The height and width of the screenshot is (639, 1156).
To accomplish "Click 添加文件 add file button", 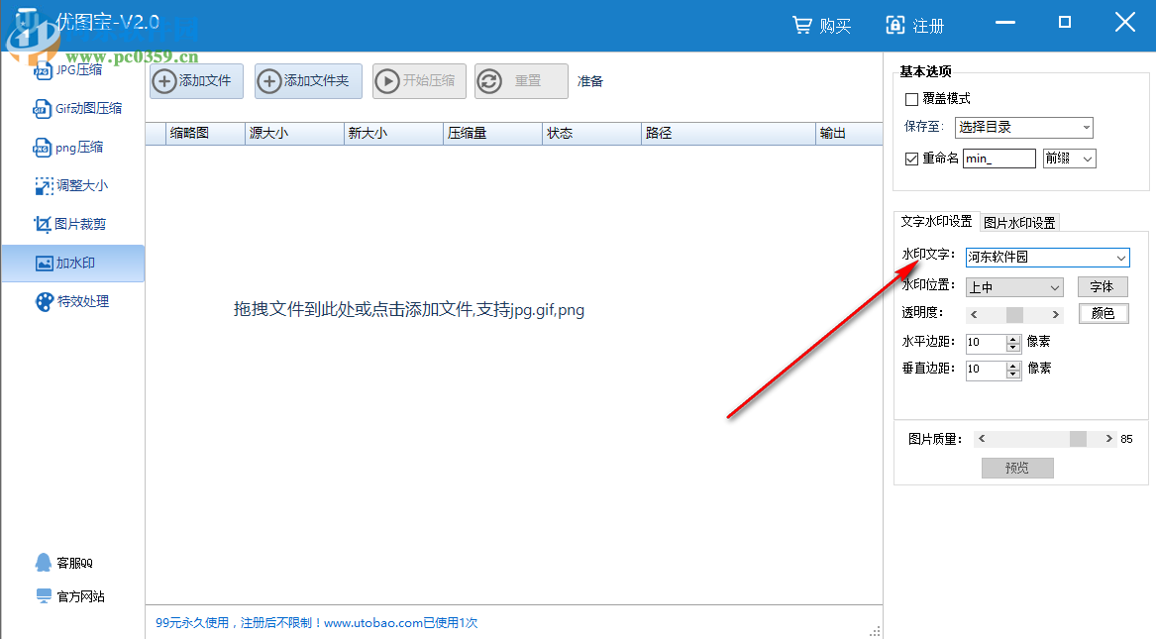I will (196, 81).
